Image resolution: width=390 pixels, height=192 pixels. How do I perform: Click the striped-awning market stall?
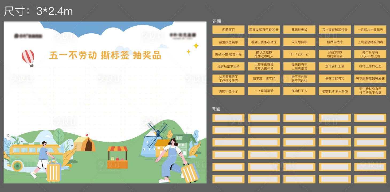118,157
